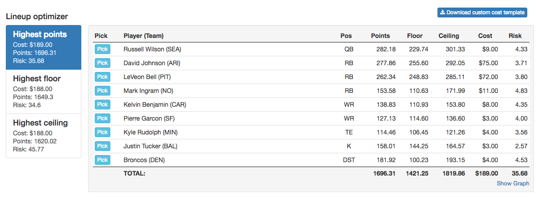This screenshot has width=538, height=197.
Task: Pick Mark Ingram (NO)
Action: [102, 91]
